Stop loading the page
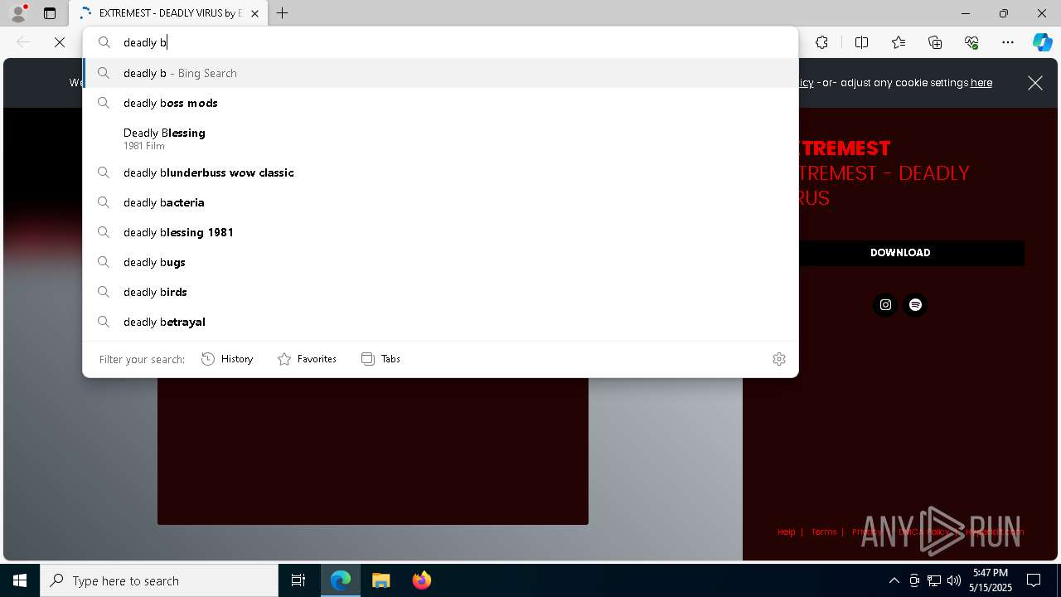 [x=60, y=42]
